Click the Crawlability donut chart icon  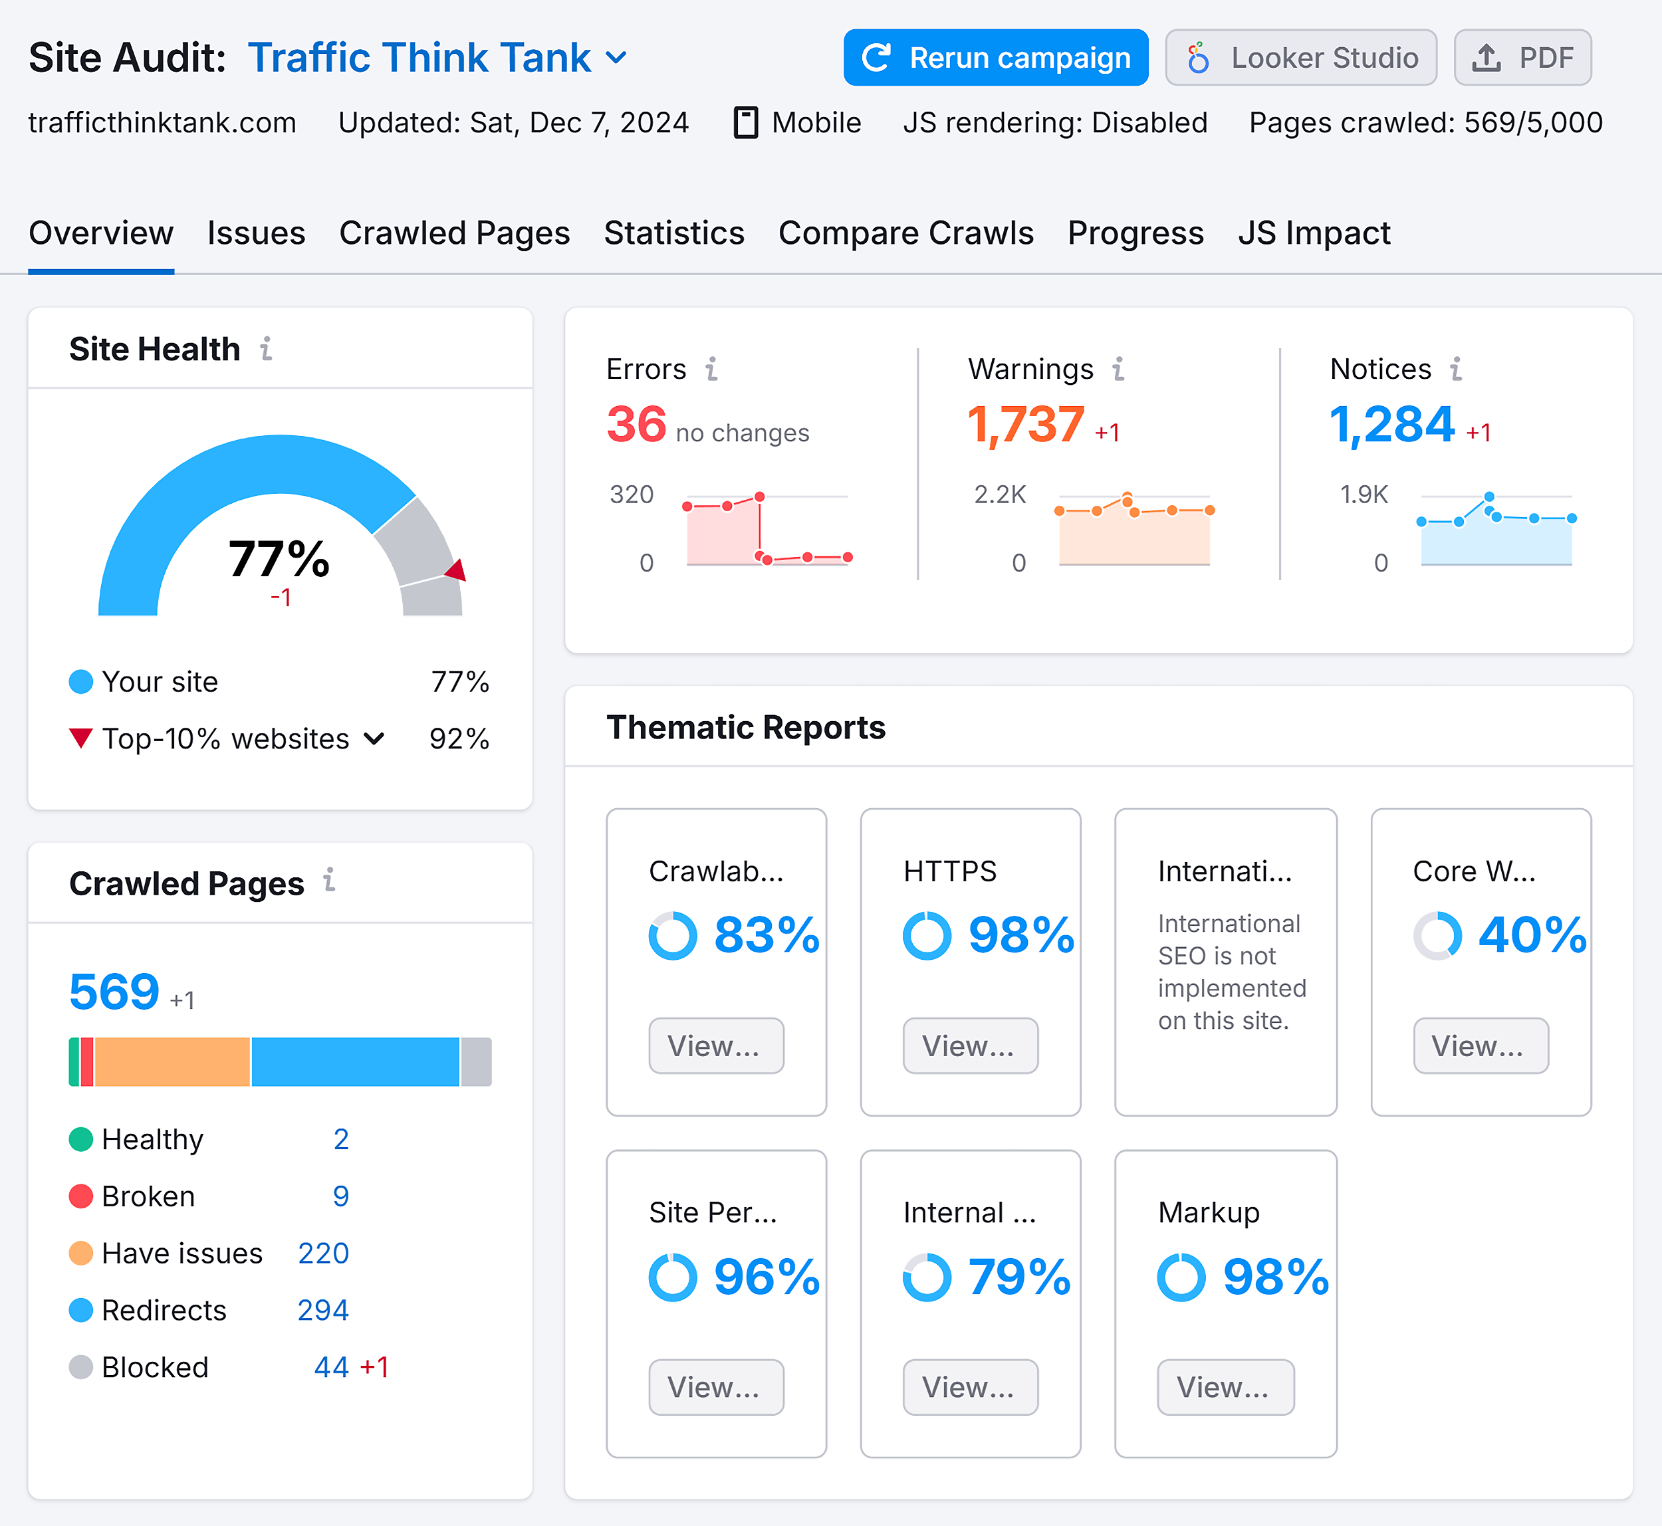click(672, 936)
